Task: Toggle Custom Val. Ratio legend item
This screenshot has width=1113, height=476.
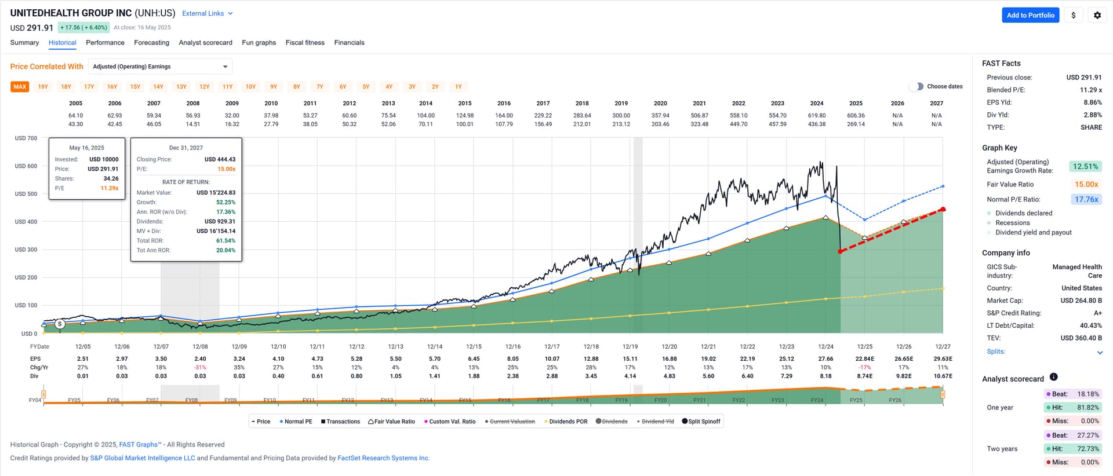Action: tap(450, 422)
